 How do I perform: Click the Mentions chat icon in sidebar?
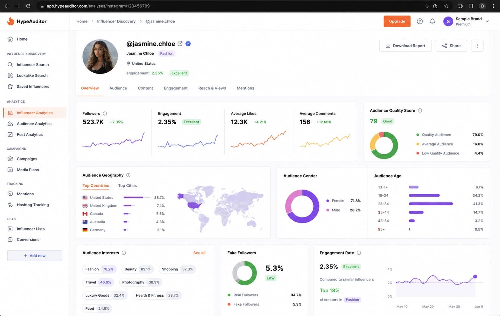[x=10, y=194]
